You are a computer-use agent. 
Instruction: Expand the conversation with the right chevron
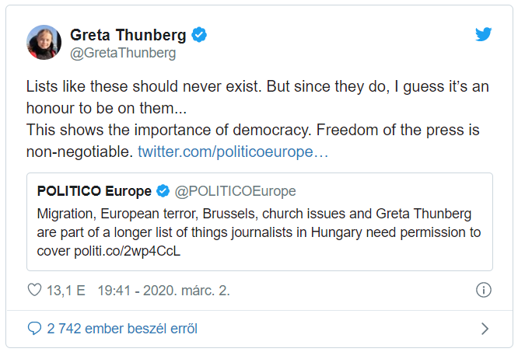(485, 329)
